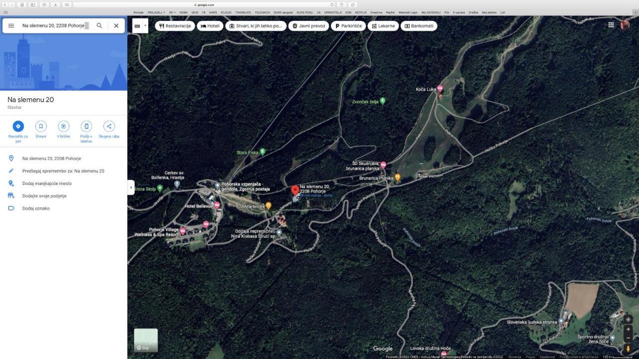Center the map on my location

click(628, 320)
